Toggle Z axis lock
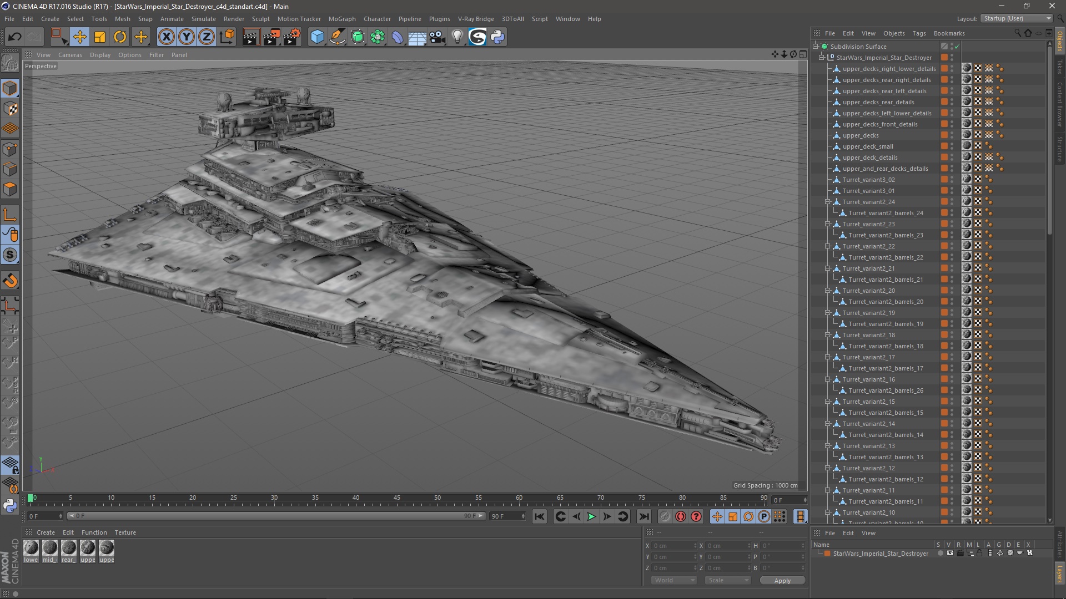The width and height of the screenshot is (1066, 599). click(x=207, y=37)
